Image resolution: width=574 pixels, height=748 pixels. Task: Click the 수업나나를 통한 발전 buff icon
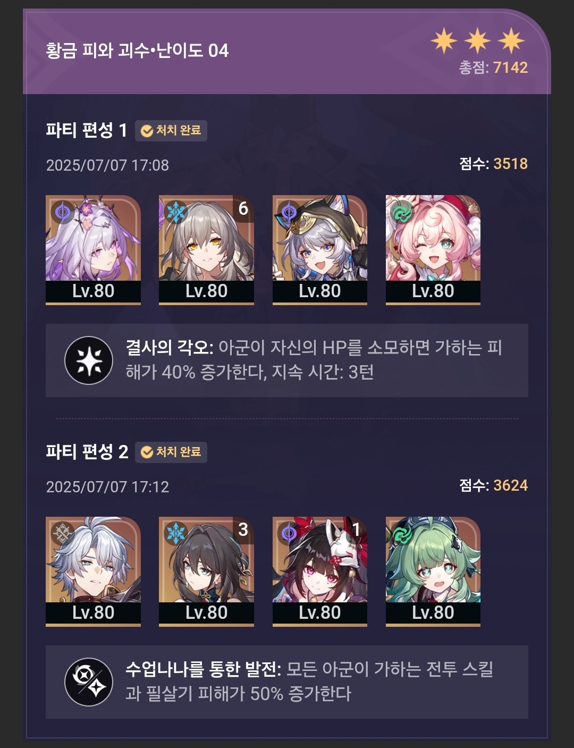click(x=89, y=682)
